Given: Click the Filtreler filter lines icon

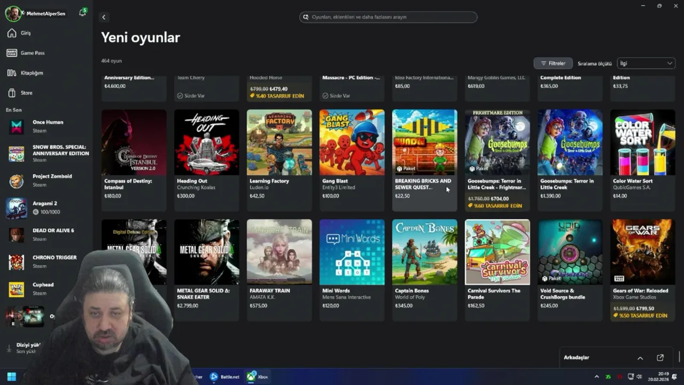Looking at the screenshot, I should coord(543,63).
